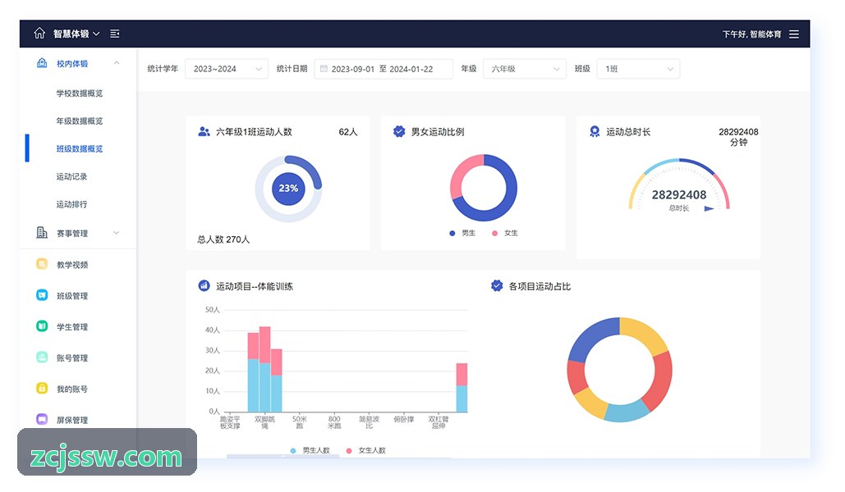
Task: Click the 屏保管理 icon
Action: pos(42,419)
